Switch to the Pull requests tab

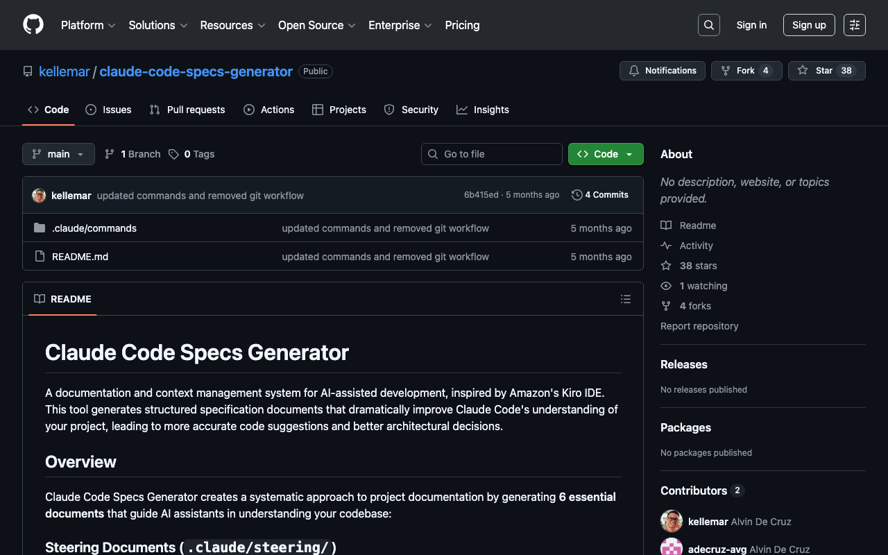[187, 110]
